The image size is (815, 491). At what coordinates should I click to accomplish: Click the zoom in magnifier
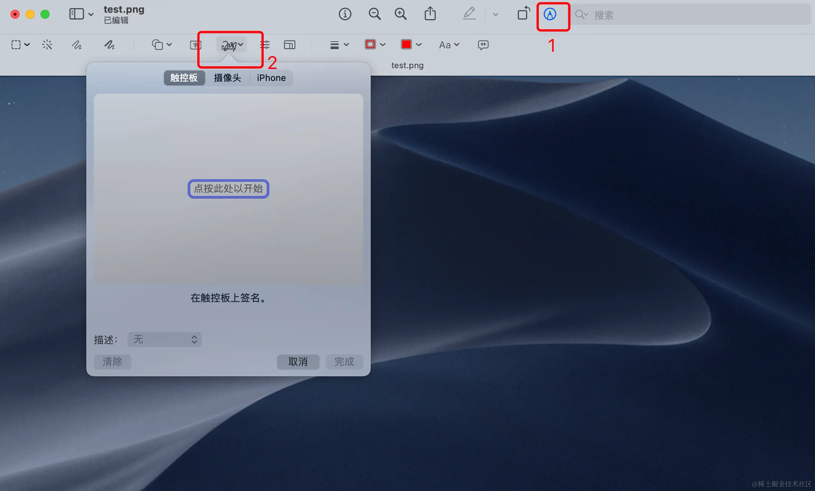point(400,14)
